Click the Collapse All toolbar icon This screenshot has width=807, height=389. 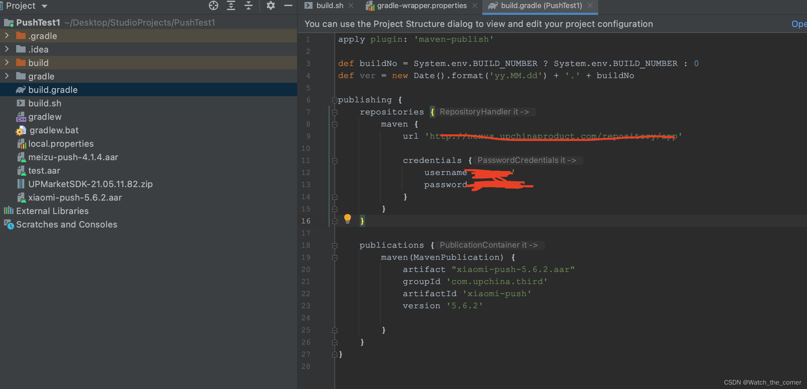click(249, 6)
